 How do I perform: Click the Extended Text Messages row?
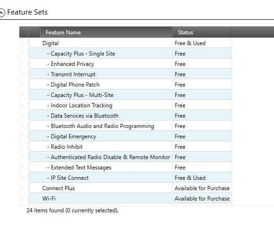click(x=130, y=168)
